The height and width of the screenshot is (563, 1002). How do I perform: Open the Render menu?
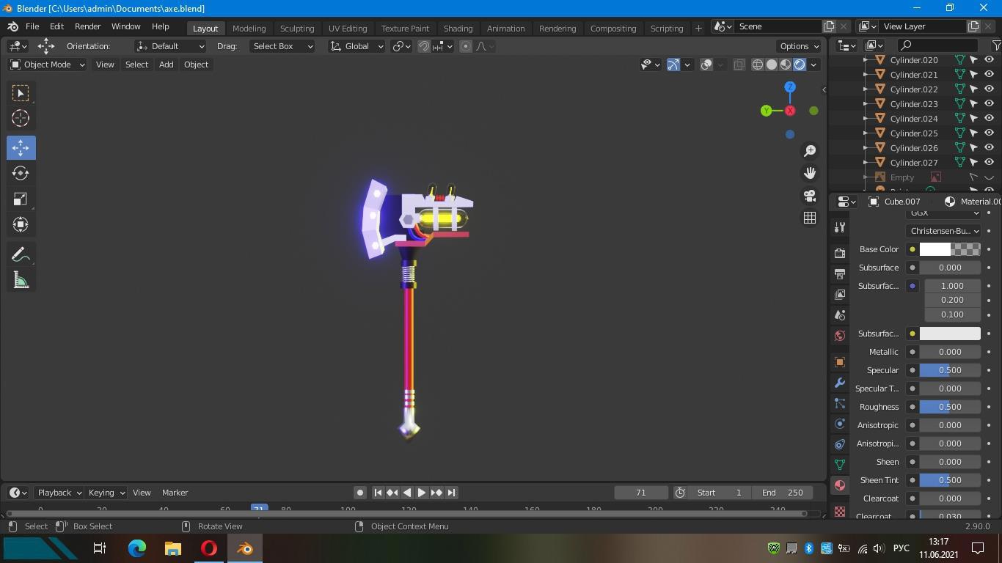87,26
